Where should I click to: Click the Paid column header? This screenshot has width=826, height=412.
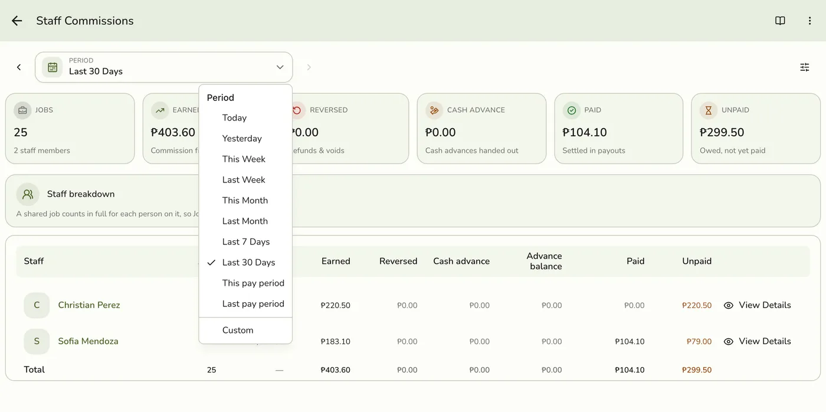pos(635,261)
